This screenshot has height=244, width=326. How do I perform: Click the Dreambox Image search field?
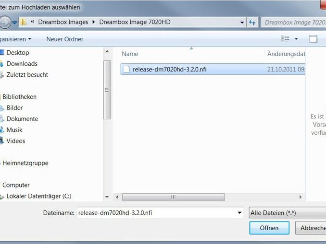pos(294,23)
